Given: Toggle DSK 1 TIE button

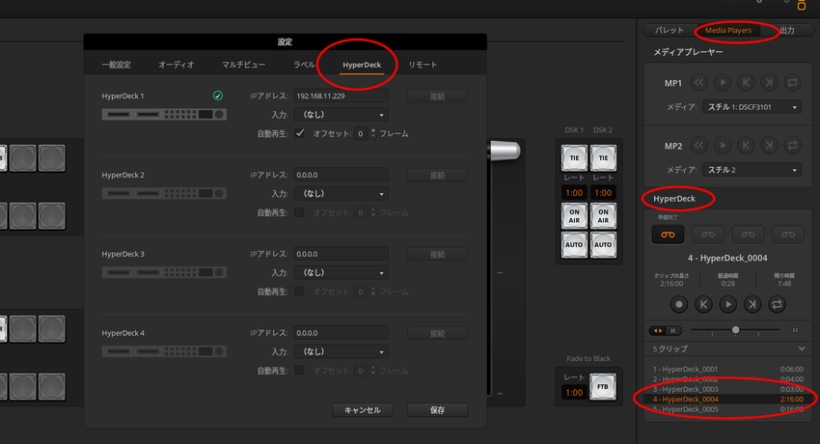Looking at the screenshot, I should tap(574, 158).
